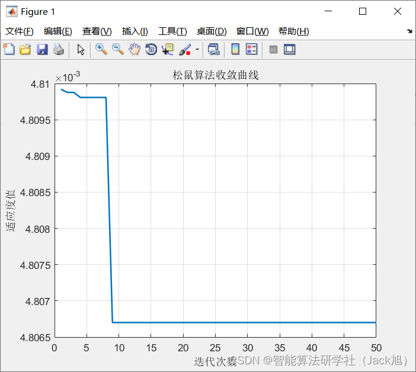
Task: Select the Pan hand tool
Action: pyautogui.click(x=135, y=49)
